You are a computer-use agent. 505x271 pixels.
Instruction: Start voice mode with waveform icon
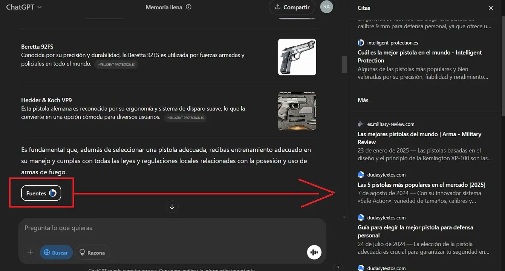[x=314, y=252]
